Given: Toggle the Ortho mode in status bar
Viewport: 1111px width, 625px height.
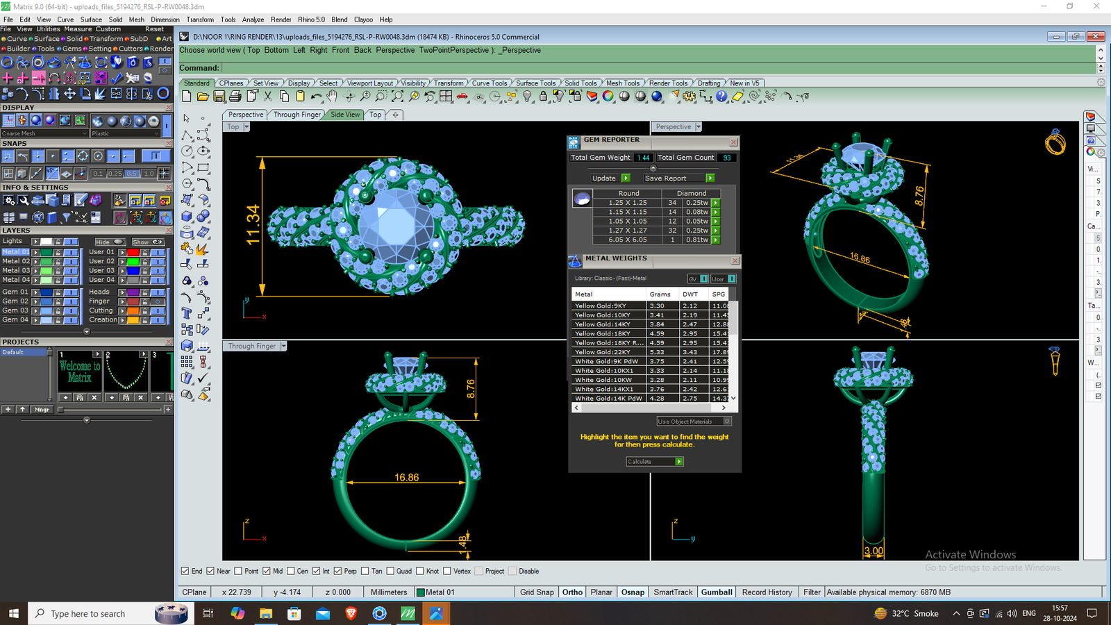Looking at the screenshot, I should click(x=572, y=592).
